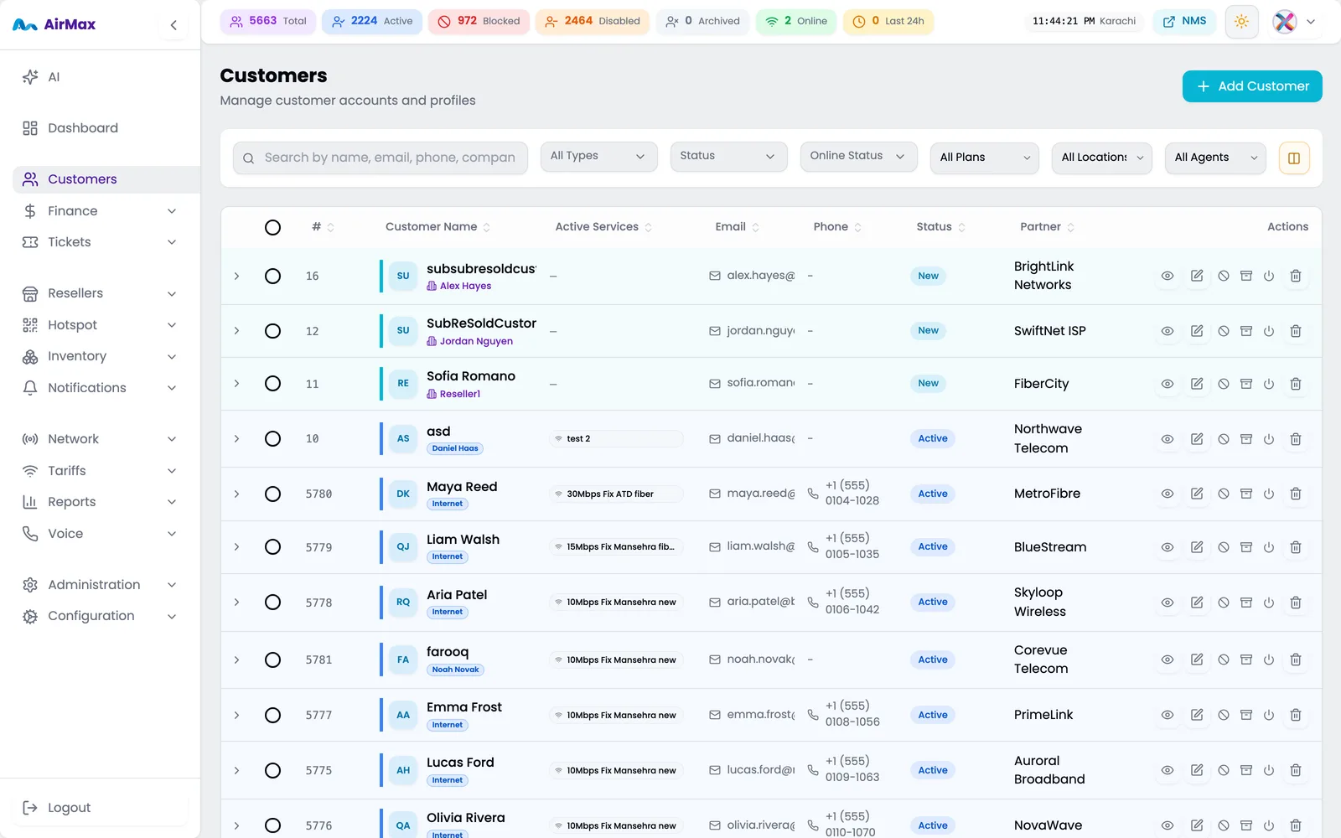The image size is (1341, 838).
Task: Expand the Tickets sidebar menu
Action: [x=100, y=242]
